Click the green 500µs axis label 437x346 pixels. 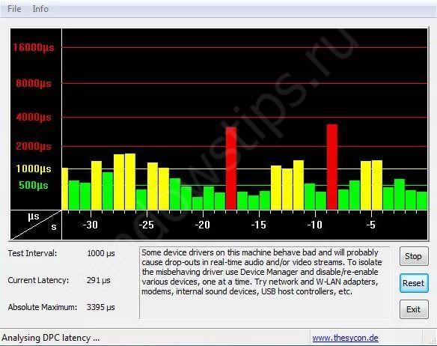click(34, 185)
